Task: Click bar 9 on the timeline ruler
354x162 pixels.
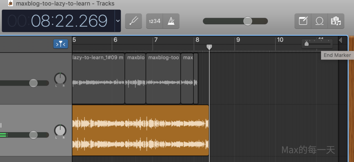Action: [238, 40]
